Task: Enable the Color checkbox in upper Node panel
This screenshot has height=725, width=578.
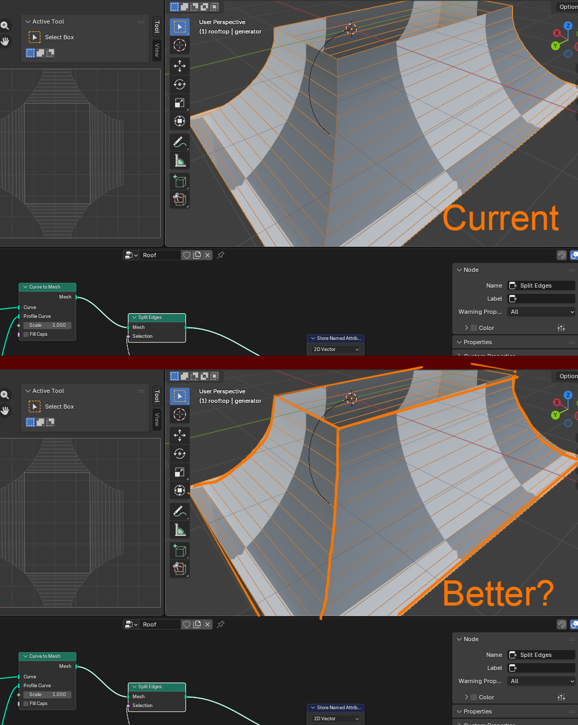Action: click(474, 328)
